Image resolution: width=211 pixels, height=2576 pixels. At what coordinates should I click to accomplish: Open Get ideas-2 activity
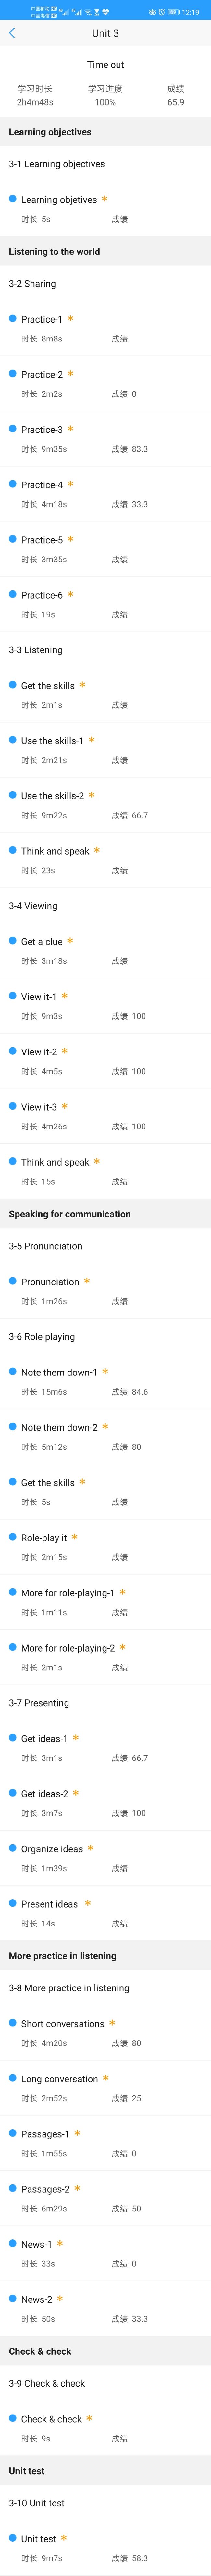click(105, 1802)
